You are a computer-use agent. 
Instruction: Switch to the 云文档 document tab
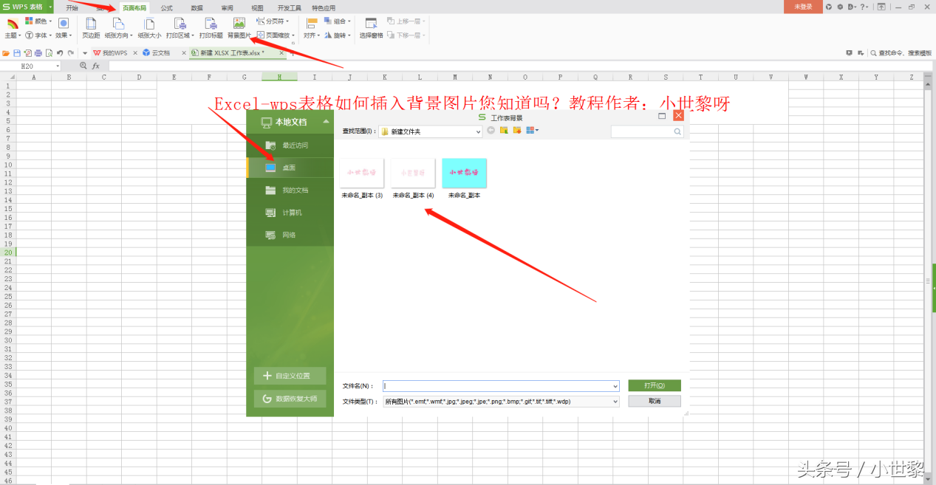[x=162, y=53]
